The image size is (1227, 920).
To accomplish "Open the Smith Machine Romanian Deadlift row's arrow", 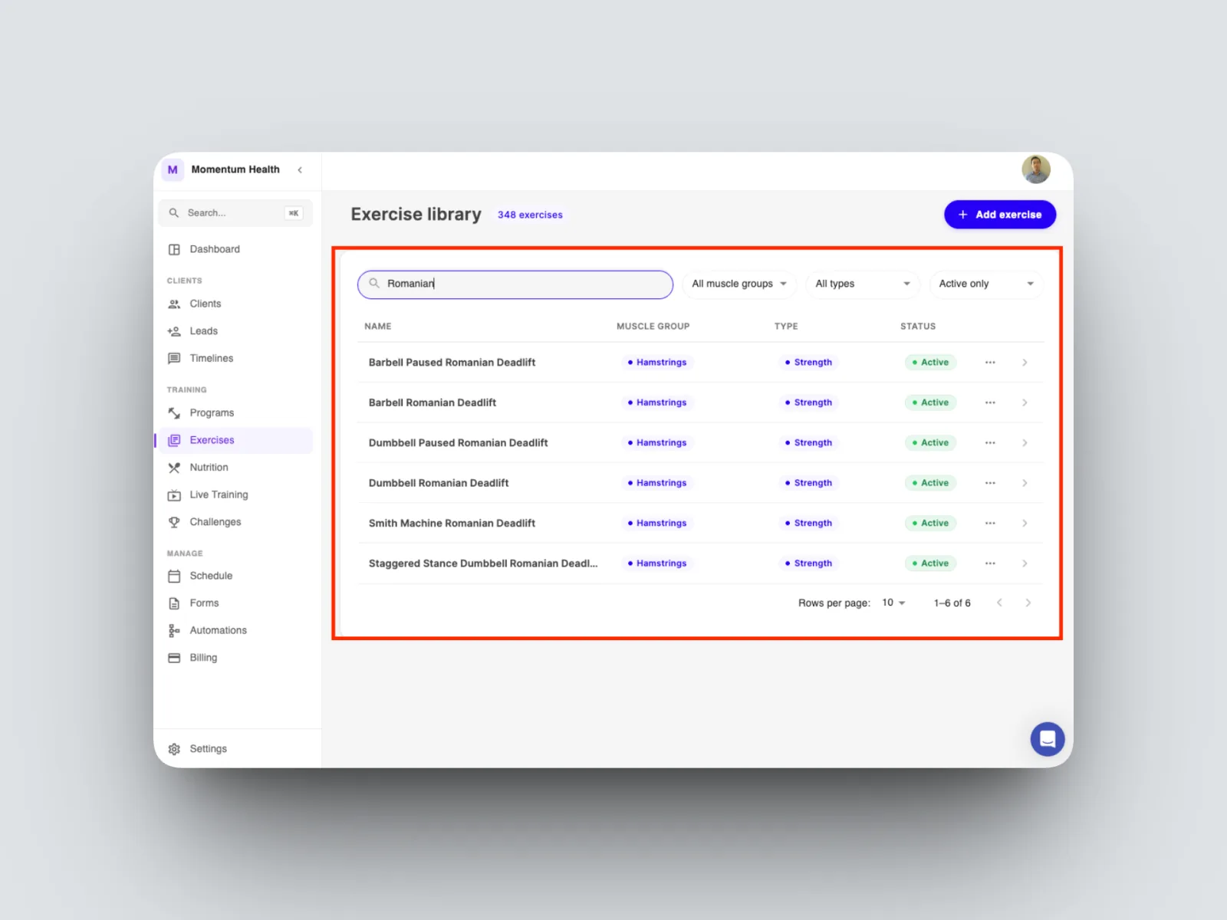I will click(x=1025, y=524).
